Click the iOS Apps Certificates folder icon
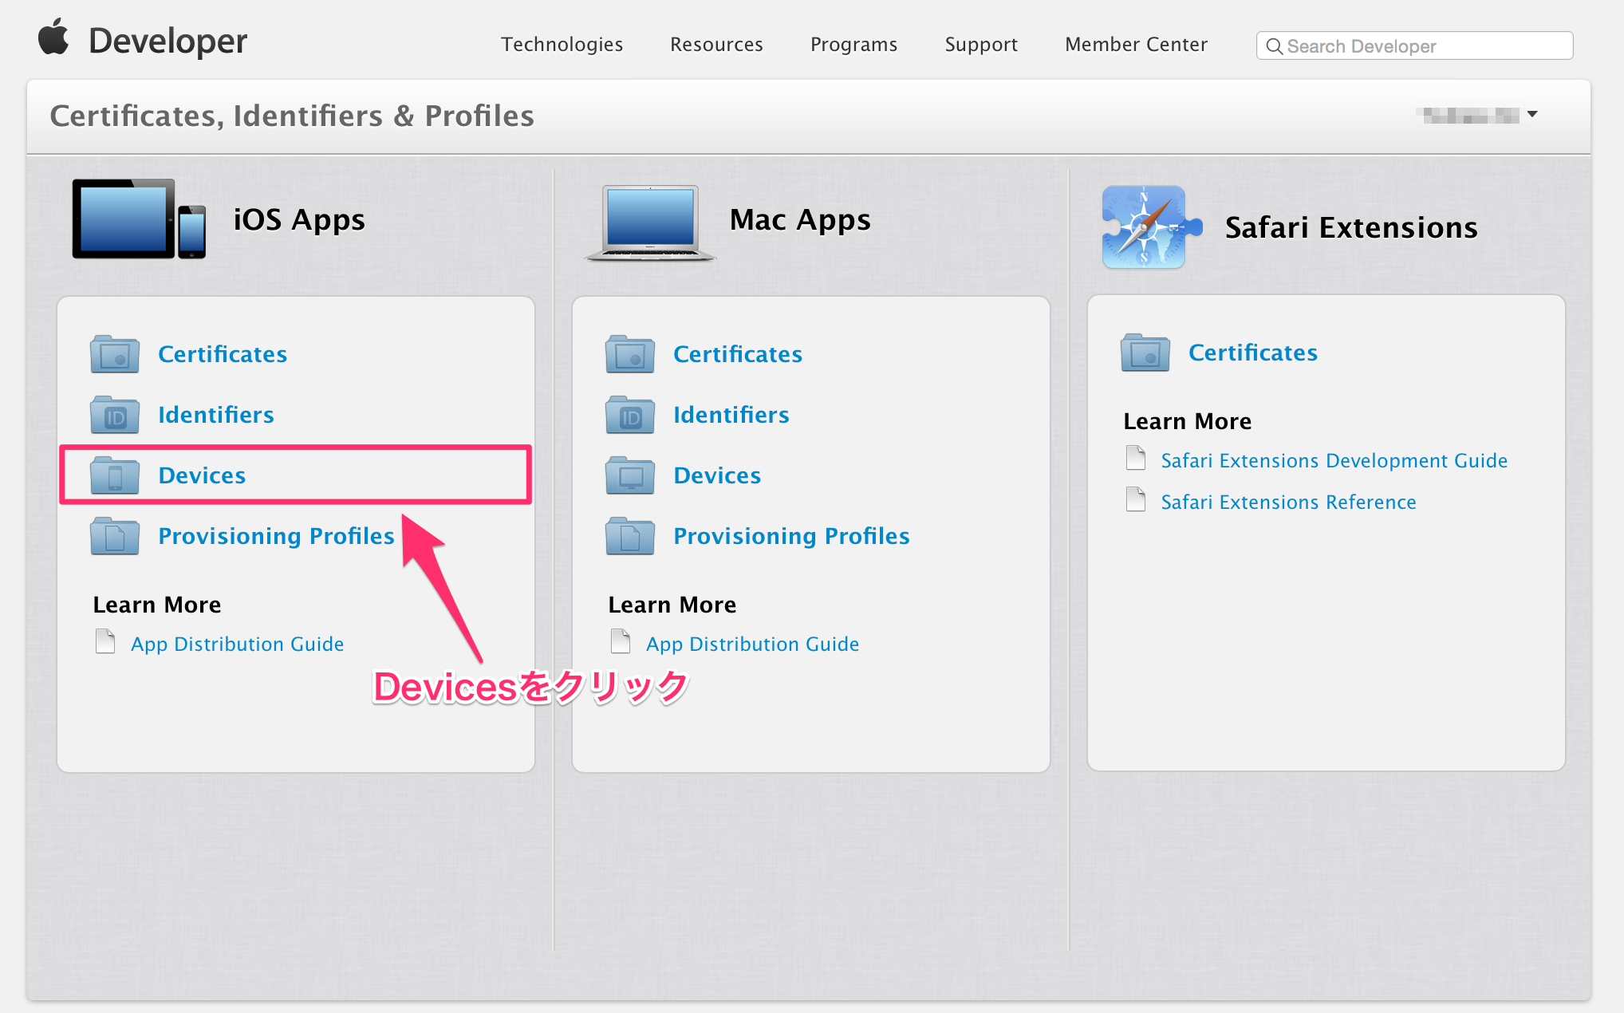Viewport: 1624px width, 1013px height. click(x=115, y=353)
